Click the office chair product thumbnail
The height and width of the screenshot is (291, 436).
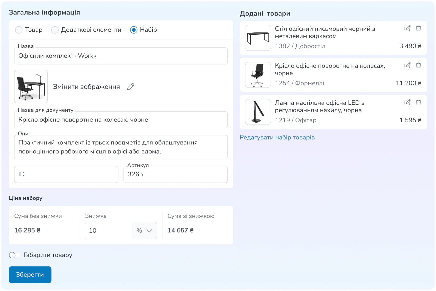click(258, 75)
